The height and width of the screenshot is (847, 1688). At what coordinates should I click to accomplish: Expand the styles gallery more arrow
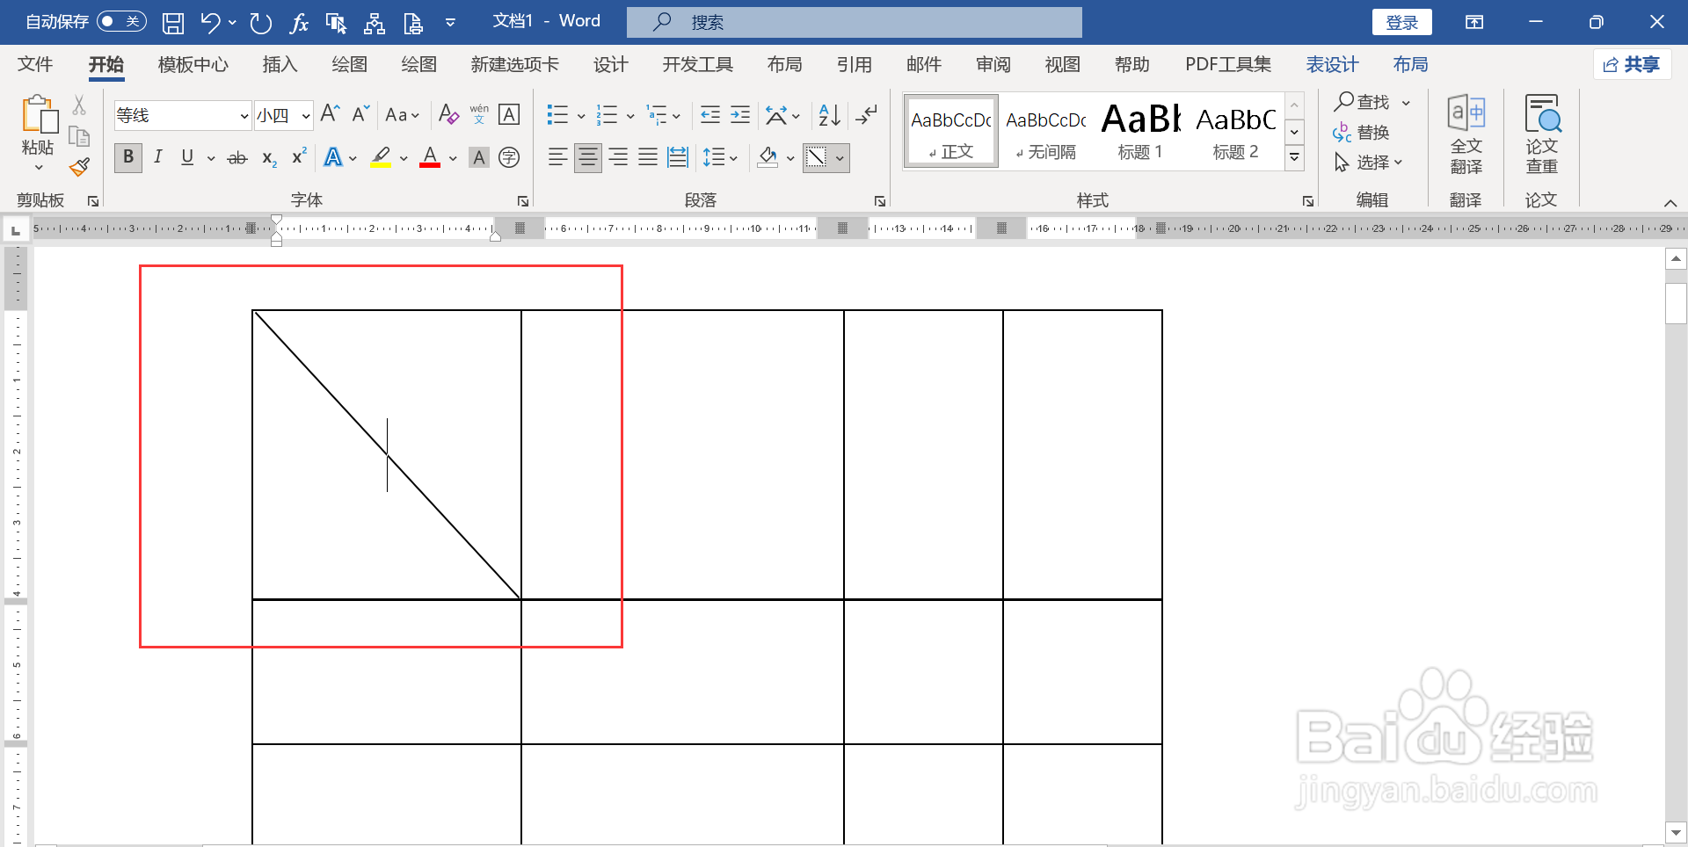[x=1295, y=158]
